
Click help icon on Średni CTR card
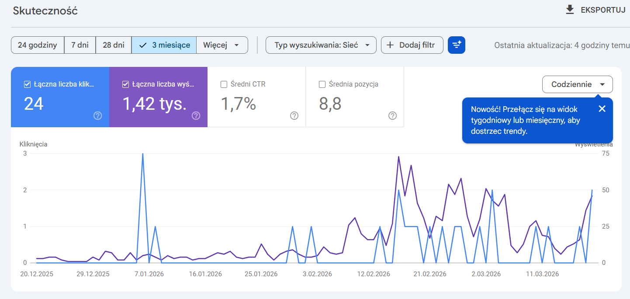pyautogui.click(x=294, y=115)
